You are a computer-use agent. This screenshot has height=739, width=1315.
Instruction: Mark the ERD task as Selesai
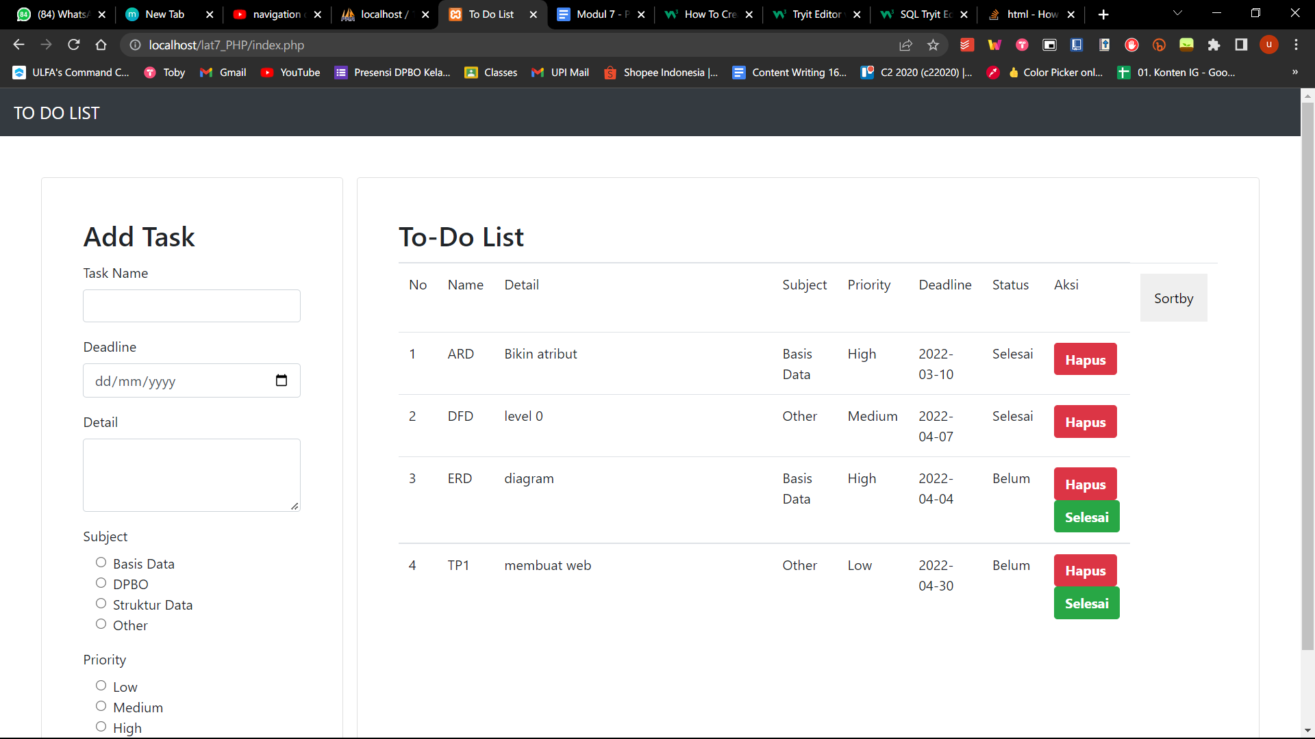(x=1086, y=517)
